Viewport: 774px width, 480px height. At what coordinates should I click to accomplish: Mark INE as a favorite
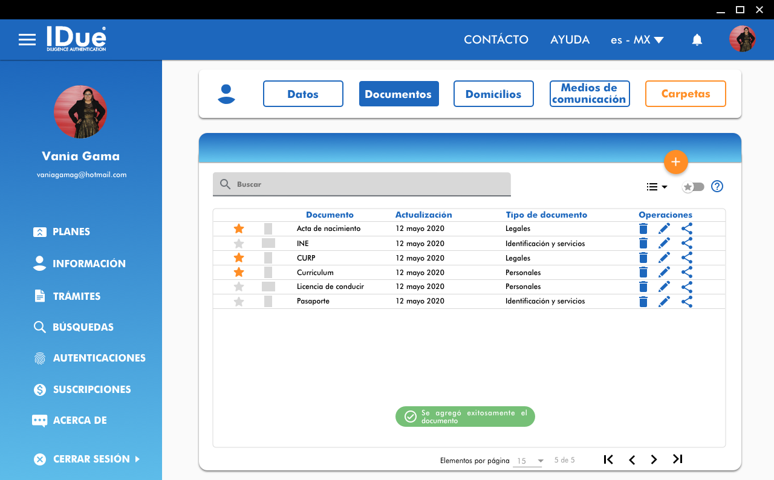(x=239, y=244)
